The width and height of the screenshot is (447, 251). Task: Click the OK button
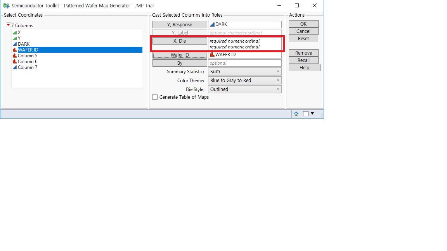(x=303, y=24)
